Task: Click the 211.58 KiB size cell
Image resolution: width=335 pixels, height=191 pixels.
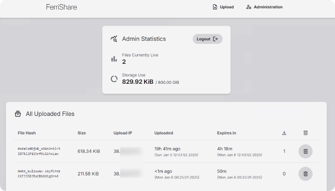Action: 88,174
